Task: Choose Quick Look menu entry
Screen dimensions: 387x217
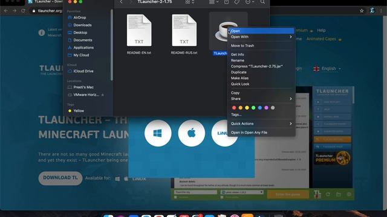Action: (x=261, y=84)
